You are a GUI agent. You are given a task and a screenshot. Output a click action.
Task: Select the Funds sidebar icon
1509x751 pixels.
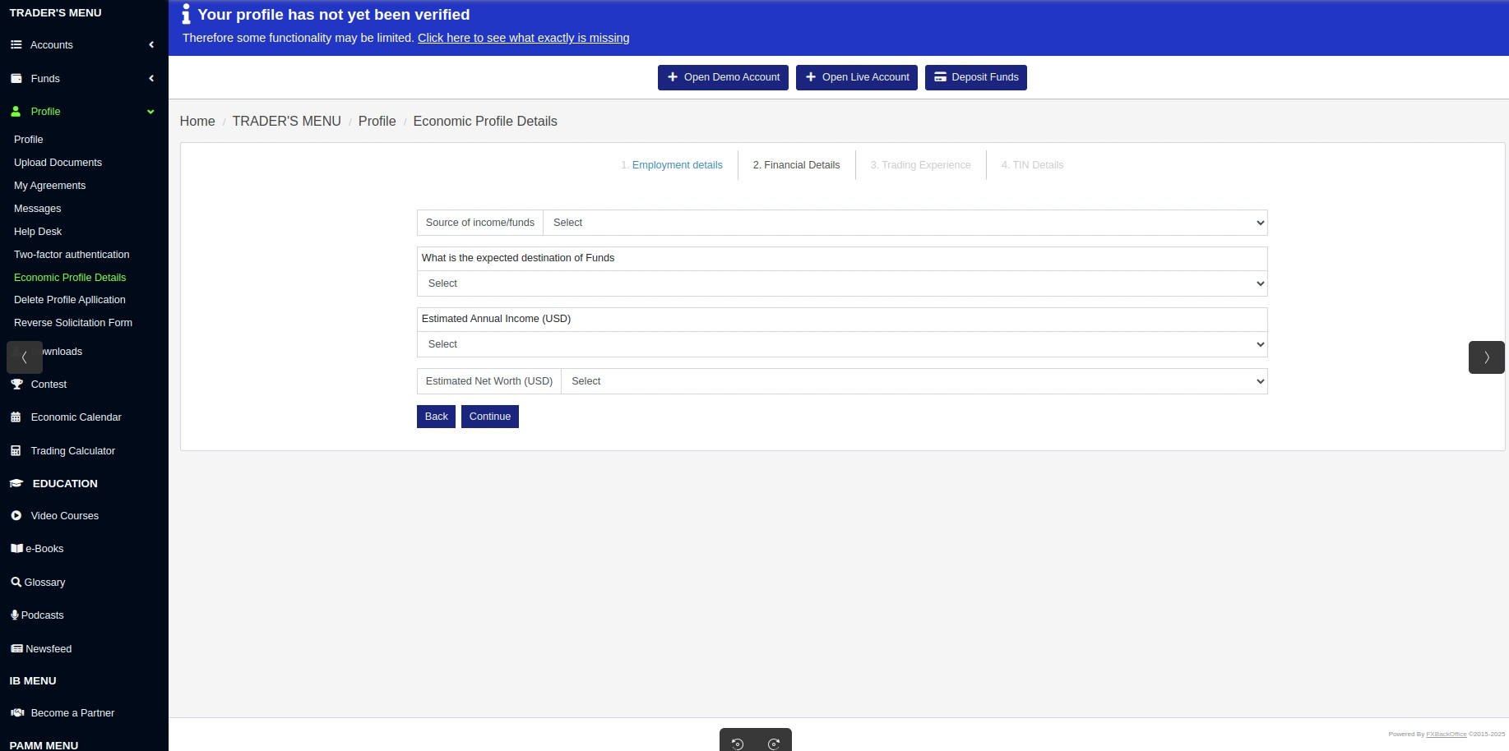tap(16, 78)
